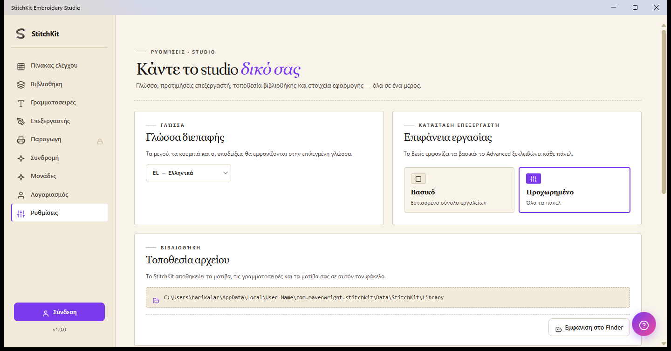Click the vertical scrollbar thumb
This screenshot has height=351, width=671.
(x=664, y=112)
